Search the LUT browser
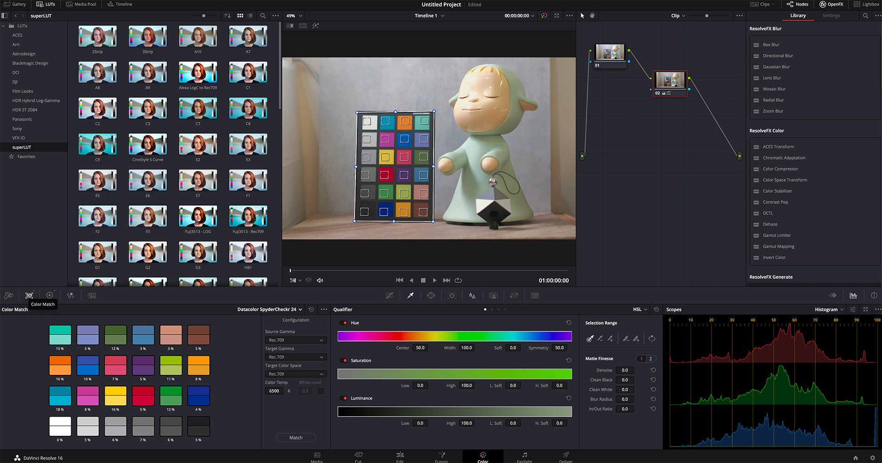This screenshot has width=882, height=463. [263, 16]
